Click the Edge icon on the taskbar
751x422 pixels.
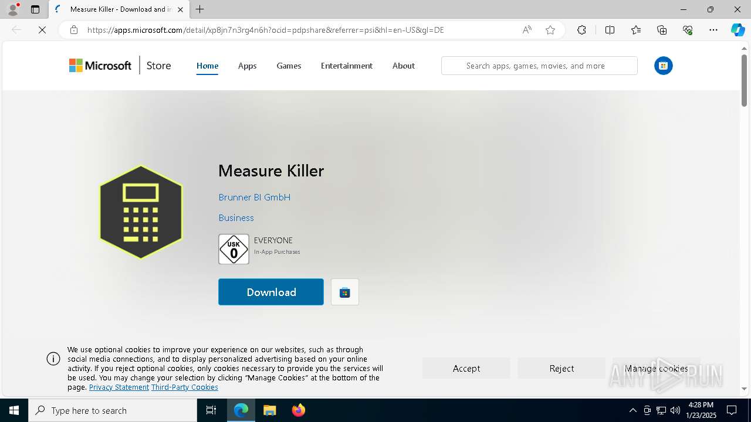point(241,410)
